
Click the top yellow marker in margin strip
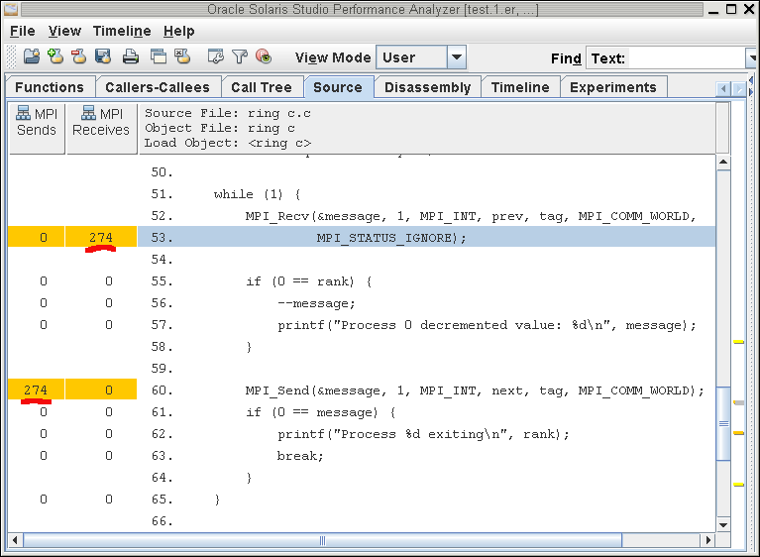(x=738, y=342)
